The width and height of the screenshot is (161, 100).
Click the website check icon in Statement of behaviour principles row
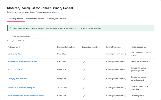click(84, 88)
